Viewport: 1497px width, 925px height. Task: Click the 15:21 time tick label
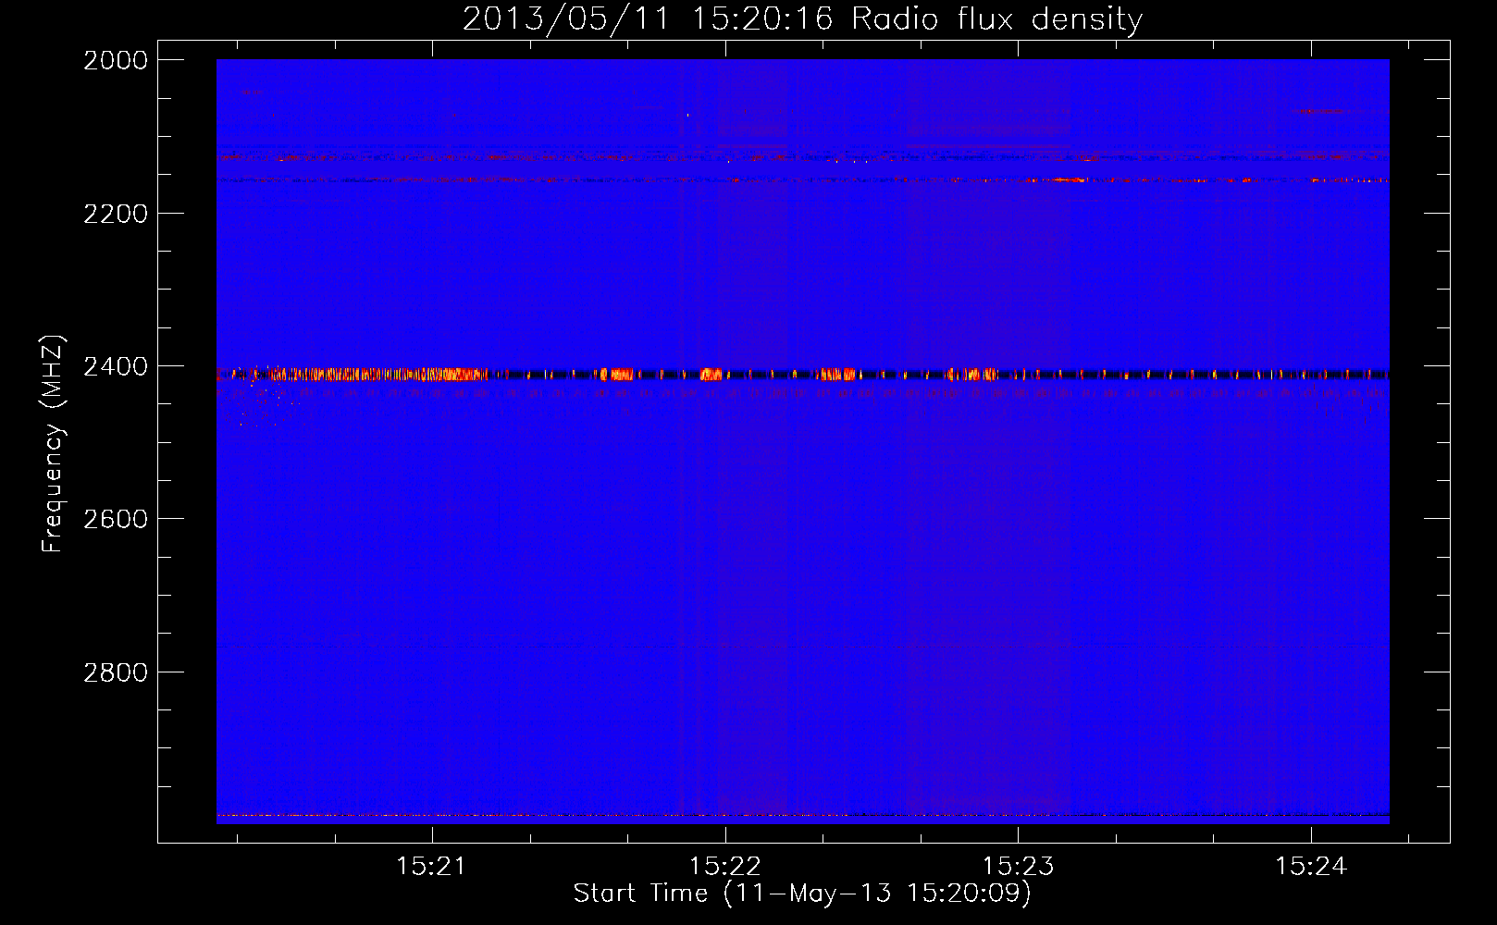tap(430, 867)
